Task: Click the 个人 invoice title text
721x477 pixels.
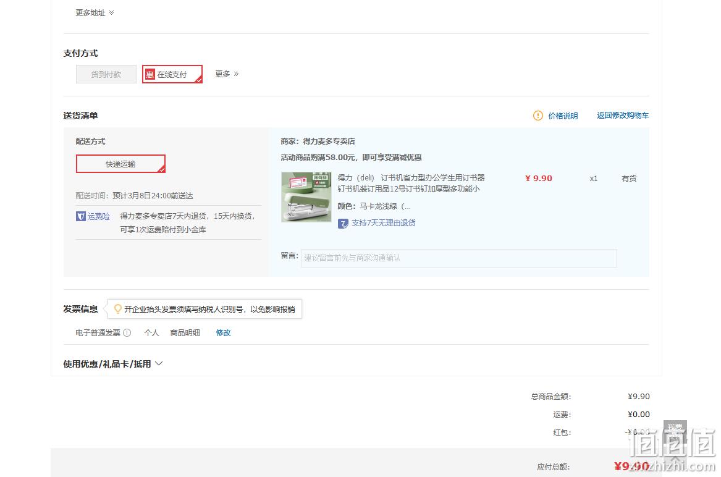Action: click(x=152, y=332)
